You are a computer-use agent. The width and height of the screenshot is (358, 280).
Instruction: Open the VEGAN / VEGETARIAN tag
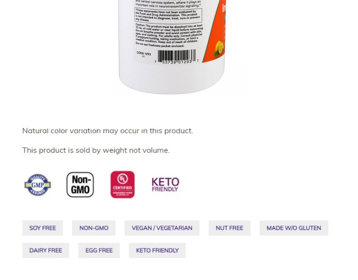coord(162,228)
